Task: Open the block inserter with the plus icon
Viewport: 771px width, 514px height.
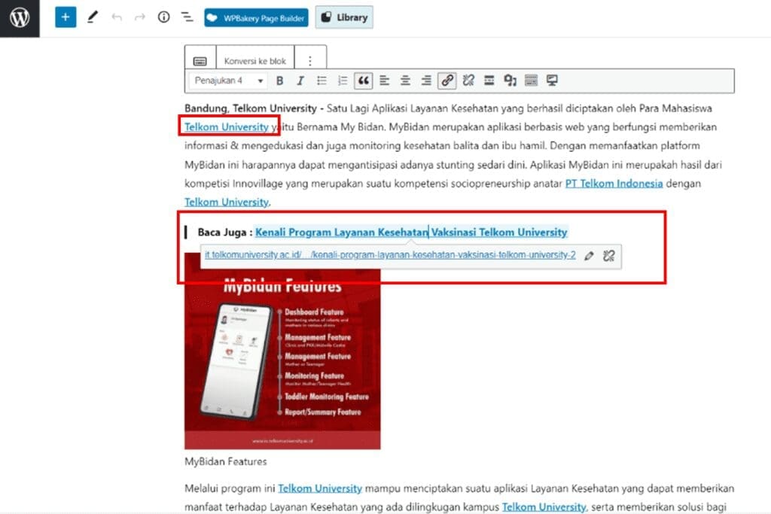Action: click(x=65, y=17)
